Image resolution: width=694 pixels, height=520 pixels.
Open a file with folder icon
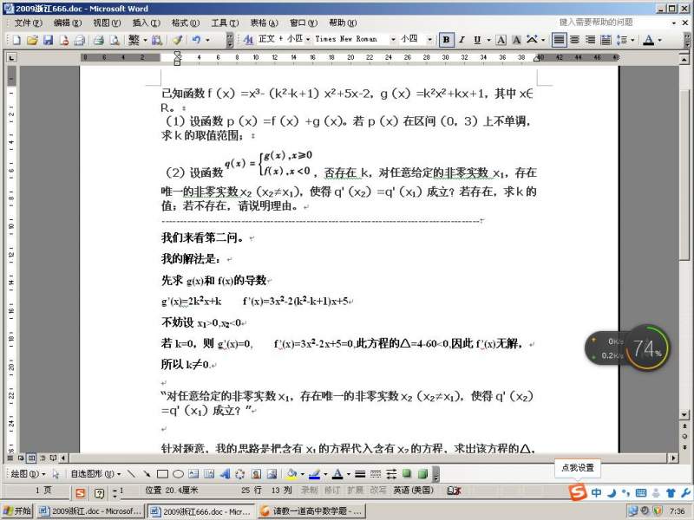pyautogui.click(x=32, y=40)
